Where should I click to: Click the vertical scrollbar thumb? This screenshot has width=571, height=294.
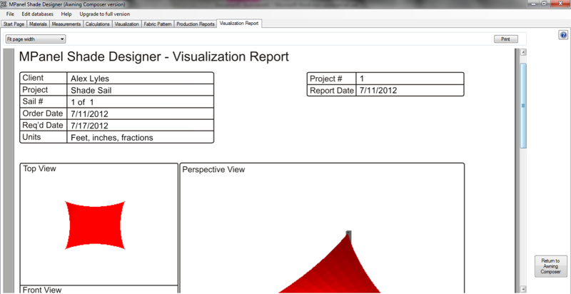[523, 105]
